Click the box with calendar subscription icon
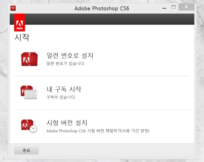The width and height of the screenshot is (204, 162). 29,92
